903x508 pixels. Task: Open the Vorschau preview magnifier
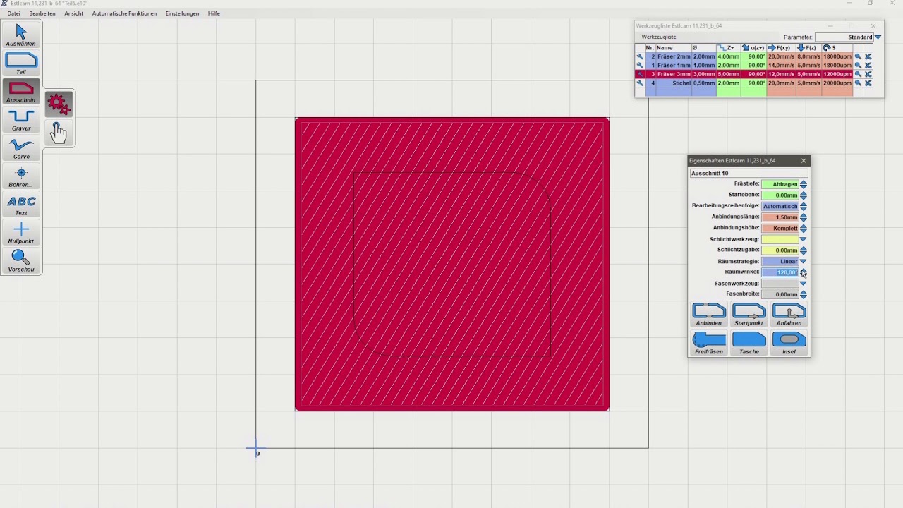point(21,260)
